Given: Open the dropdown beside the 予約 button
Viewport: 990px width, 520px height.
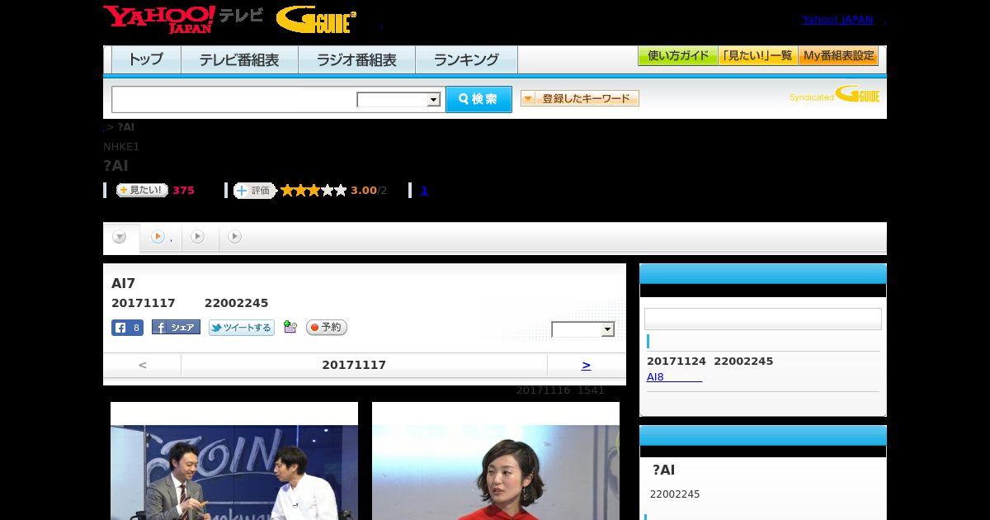Looking at the screenshot, I should [x=583, y=329].
